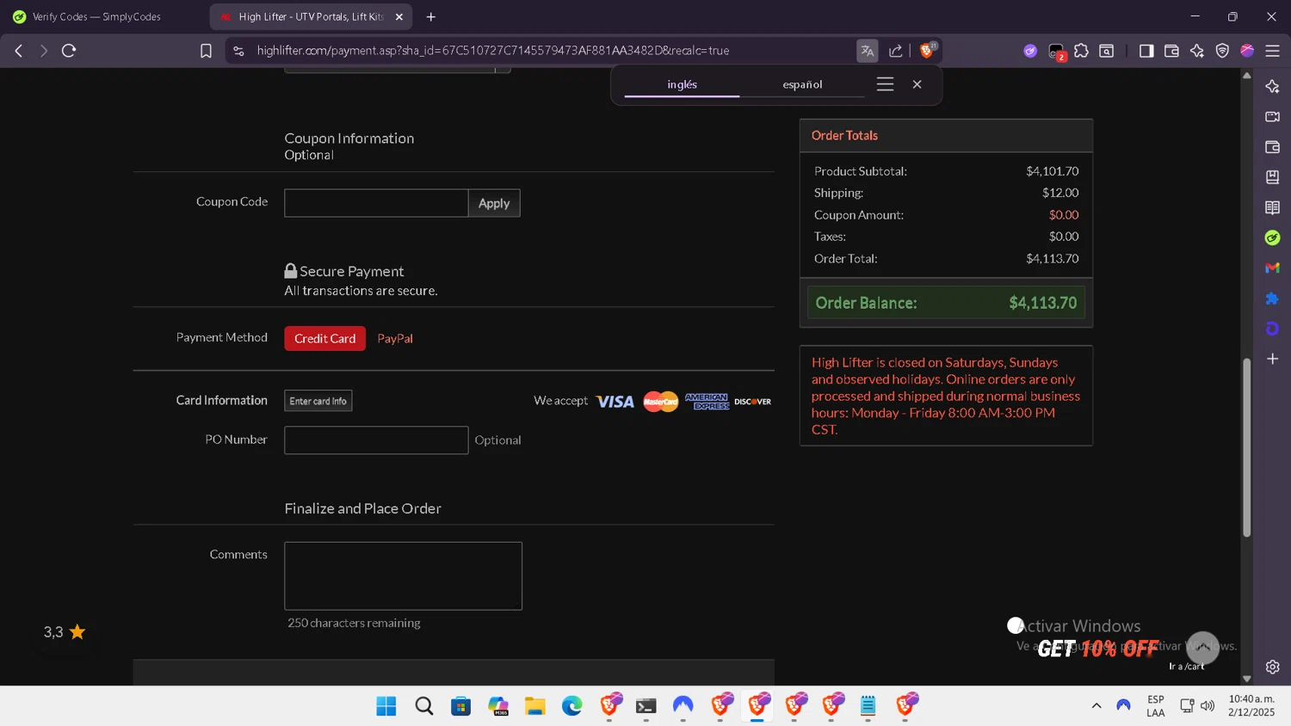This screenshot has width=1291, height=726.
Task: Click the MasterCard logo
Action: tap(661, 402)
